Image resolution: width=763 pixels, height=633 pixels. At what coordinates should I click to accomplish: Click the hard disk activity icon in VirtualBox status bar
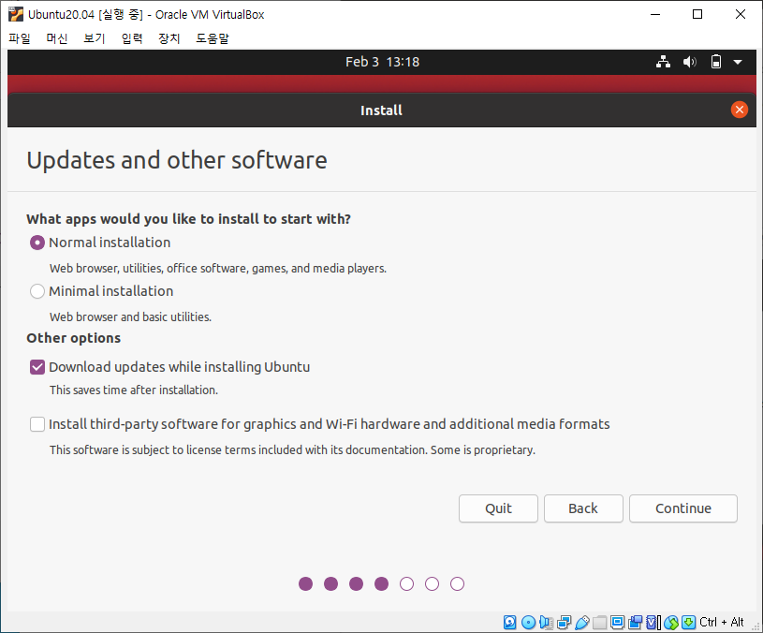point(509,623)
